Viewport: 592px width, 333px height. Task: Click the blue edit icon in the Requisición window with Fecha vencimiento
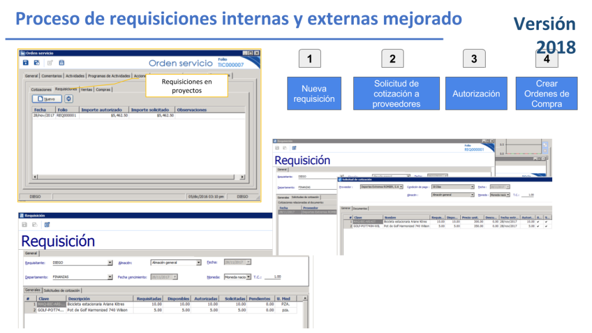coord(47,225)
